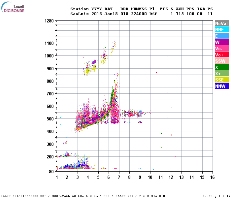The width and height of the screenshot is (231, 198).
Task: Select the NoVal gray legend swatch
Action: point(222,23)
